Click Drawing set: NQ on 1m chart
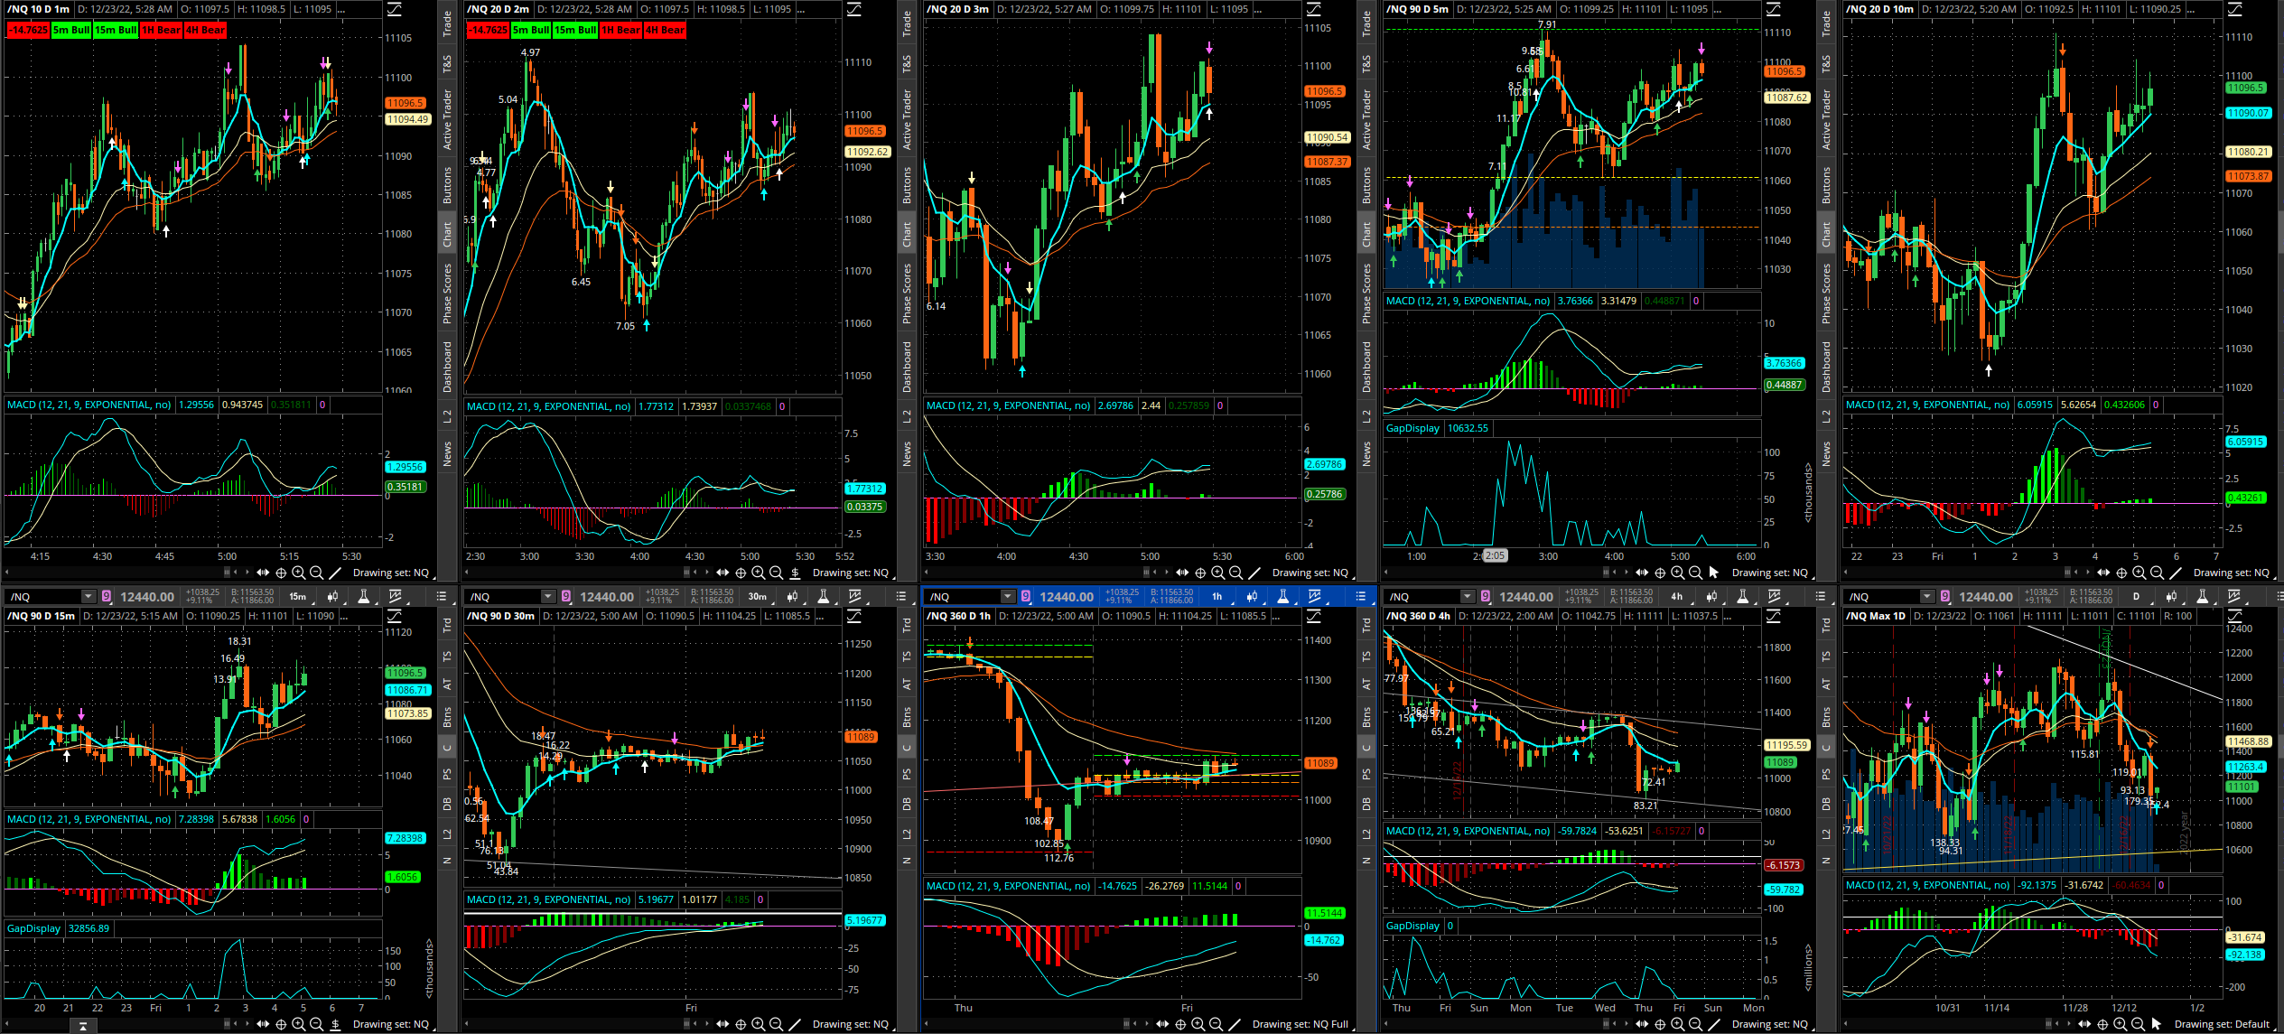The width and height of the screenshot is (2284, 1034). pos(390,573)
